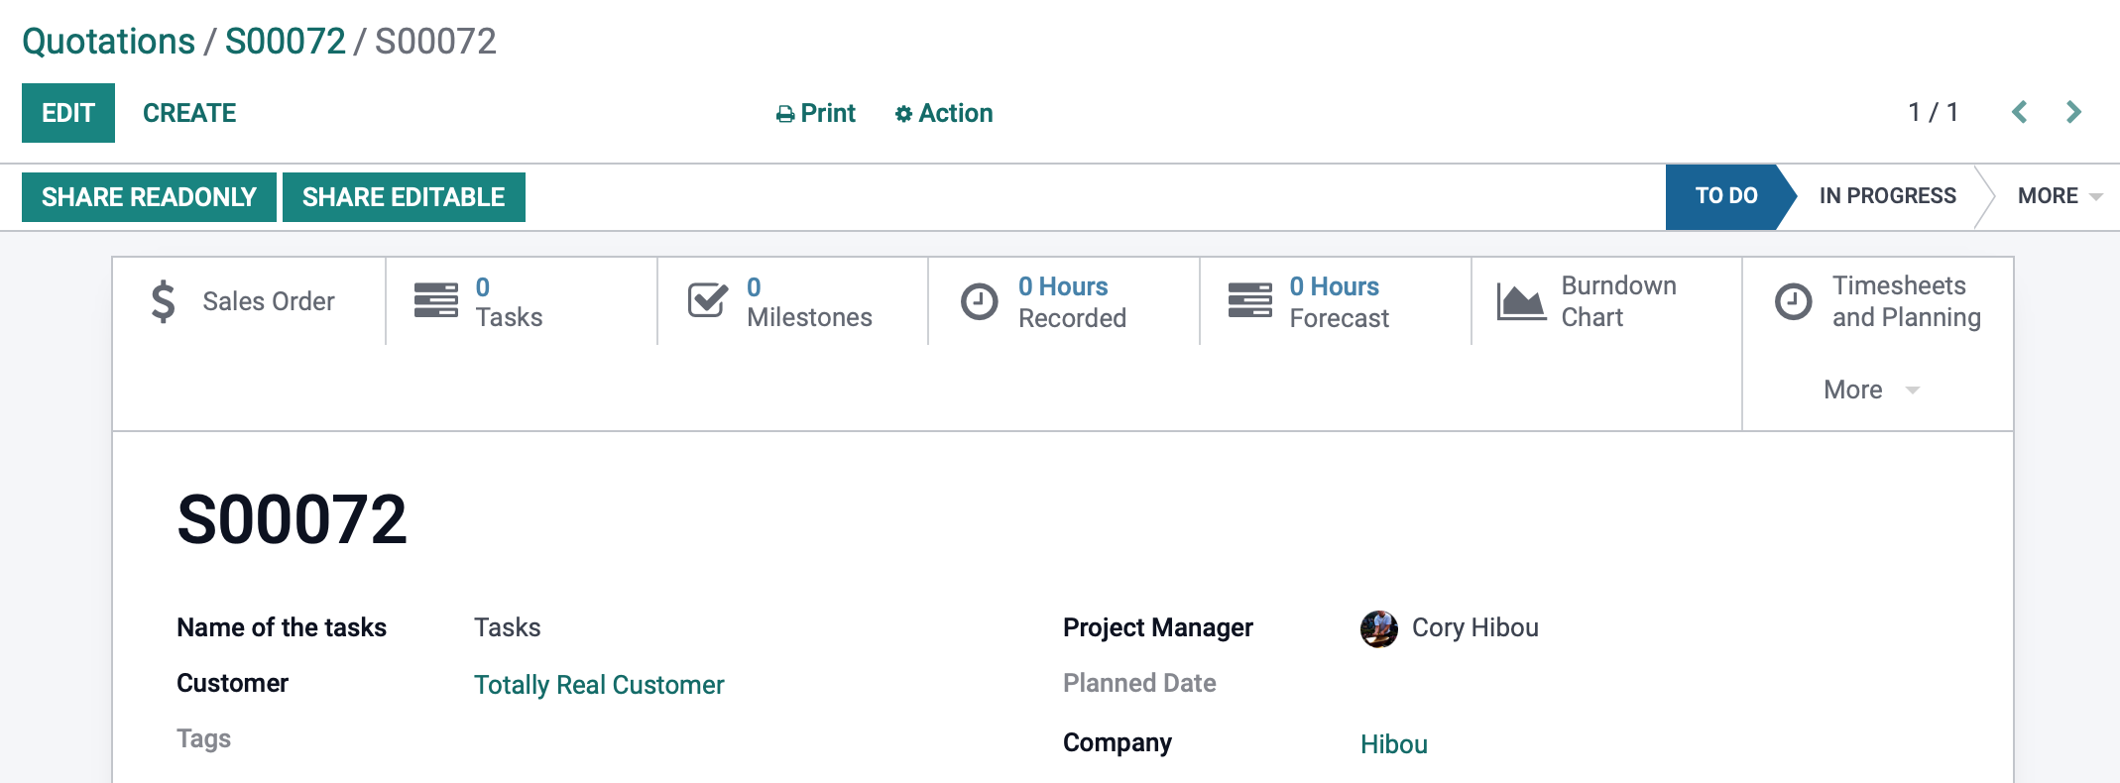
Task: Open the Action dropdown menu
Action: tap(944, 113)
